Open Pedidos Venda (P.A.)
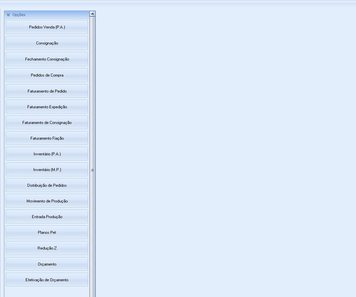The image size is (356, 297). pos(47,27)
